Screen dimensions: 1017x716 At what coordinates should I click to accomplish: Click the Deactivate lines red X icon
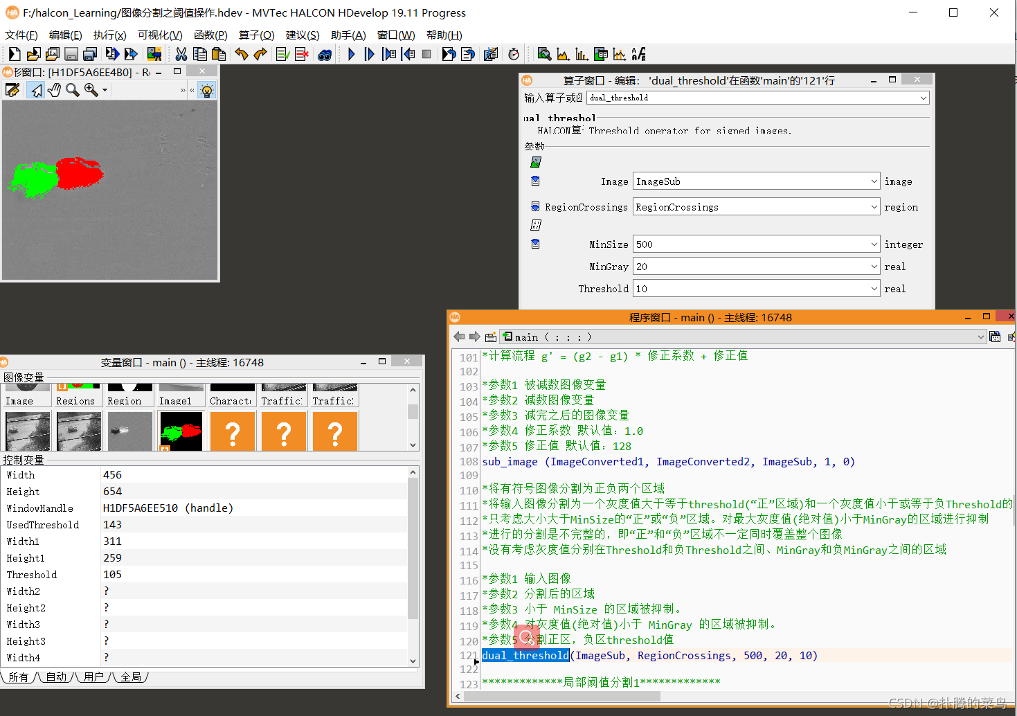click(302, 54)
